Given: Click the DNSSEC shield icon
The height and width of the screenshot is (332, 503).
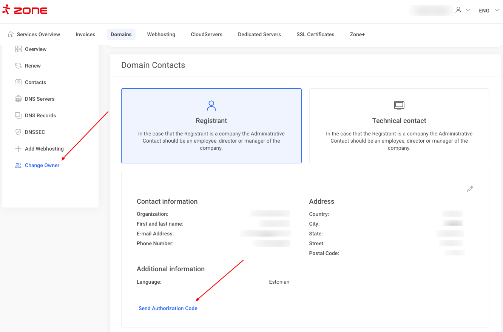Looking at the screenshot, I should point(18,132).
